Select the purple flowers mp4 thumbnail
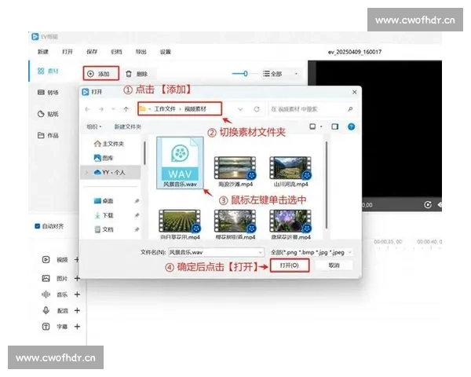The width and height of the screenshot is (471, 377). [x=290, y=225]
